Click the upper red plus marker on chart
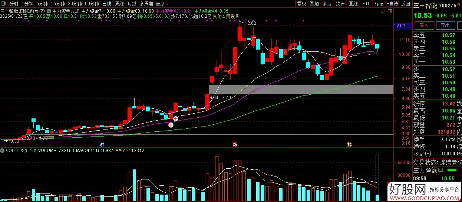 (176, 119)
